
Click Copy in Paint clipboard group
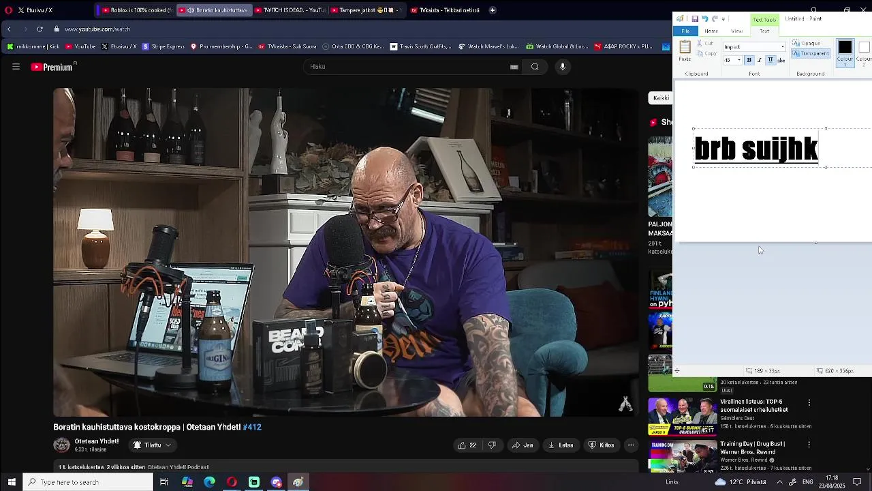(706, 53)
